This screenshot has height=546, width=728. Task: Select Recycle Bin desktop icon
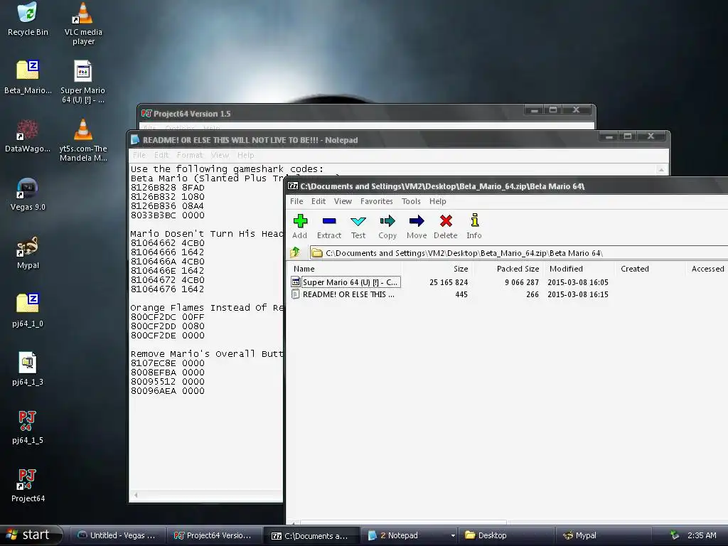(28, 19)
